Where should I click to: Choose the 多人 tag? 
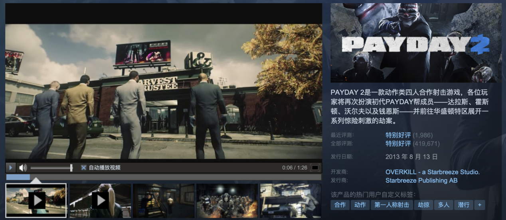(443, 205)
